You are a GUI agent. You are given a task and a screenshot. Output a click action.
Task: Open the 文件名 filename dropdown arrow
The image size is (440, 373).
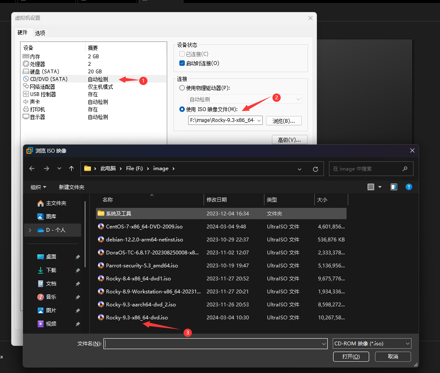pyautogui.click(x=324, y=344)
